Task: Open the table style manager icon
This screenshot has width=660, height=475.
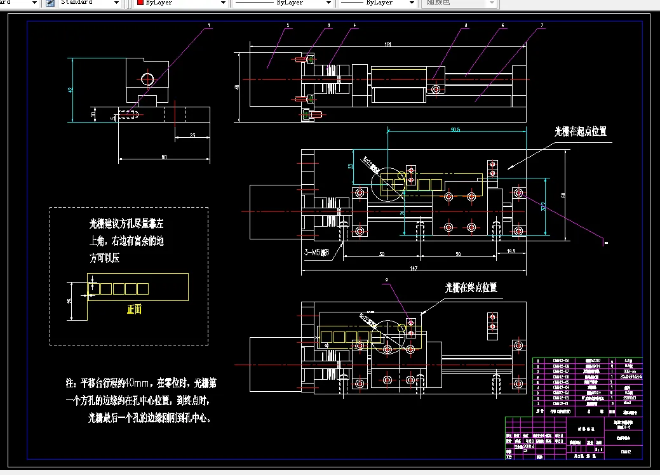Action: coord(50,3)
